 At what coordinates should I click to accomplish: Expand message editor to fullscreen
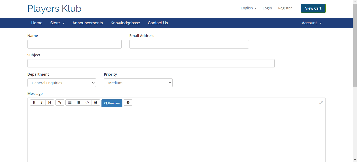[321, 103]
